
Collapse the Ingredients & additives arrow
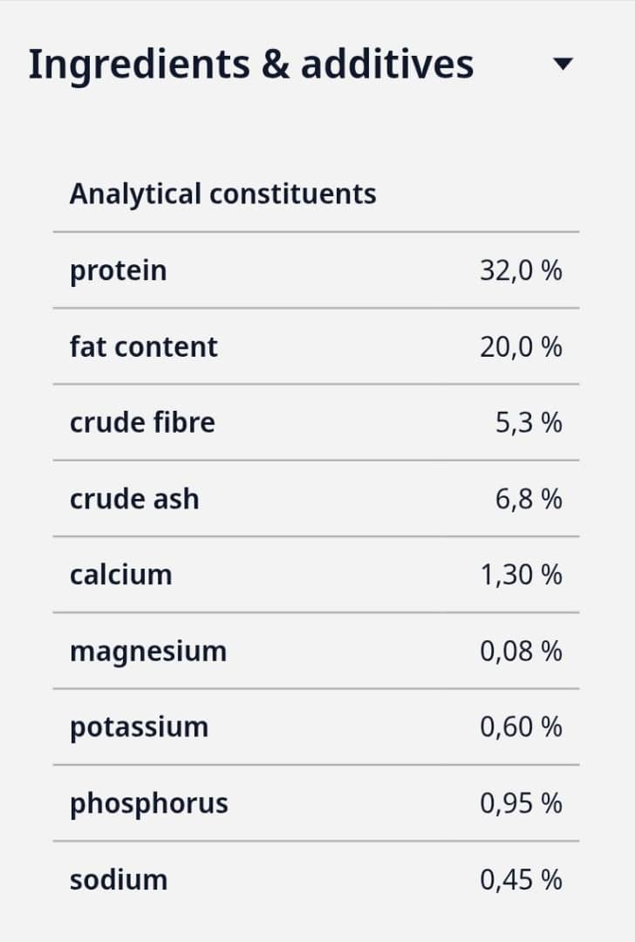point(563,64)
